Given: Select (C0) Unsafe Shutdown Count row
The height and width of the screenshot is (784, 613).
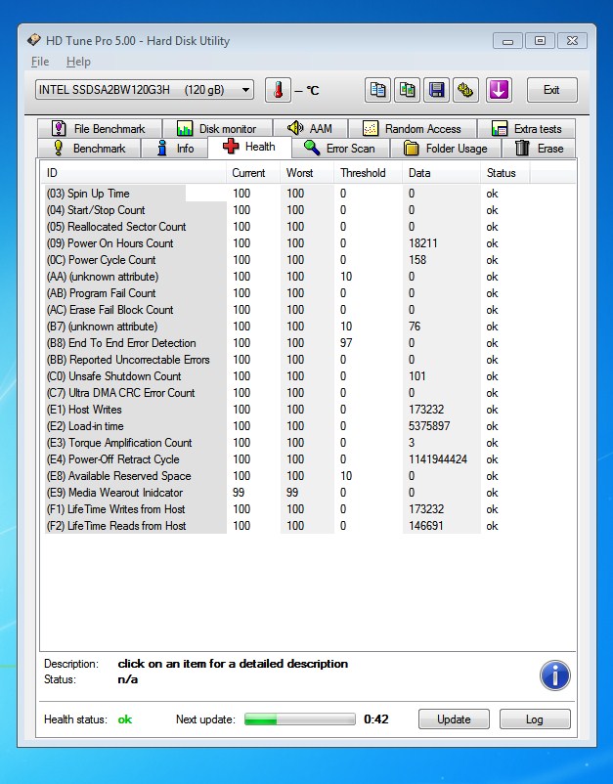Looking at the screenshot, I should (308, 376).
